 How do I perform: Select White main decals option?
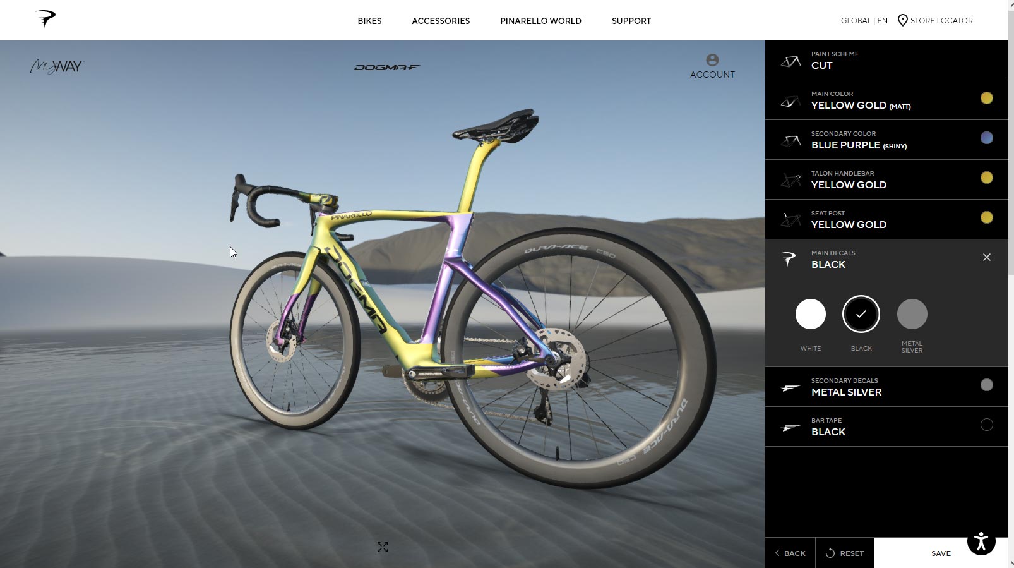[x=811, y=314]
